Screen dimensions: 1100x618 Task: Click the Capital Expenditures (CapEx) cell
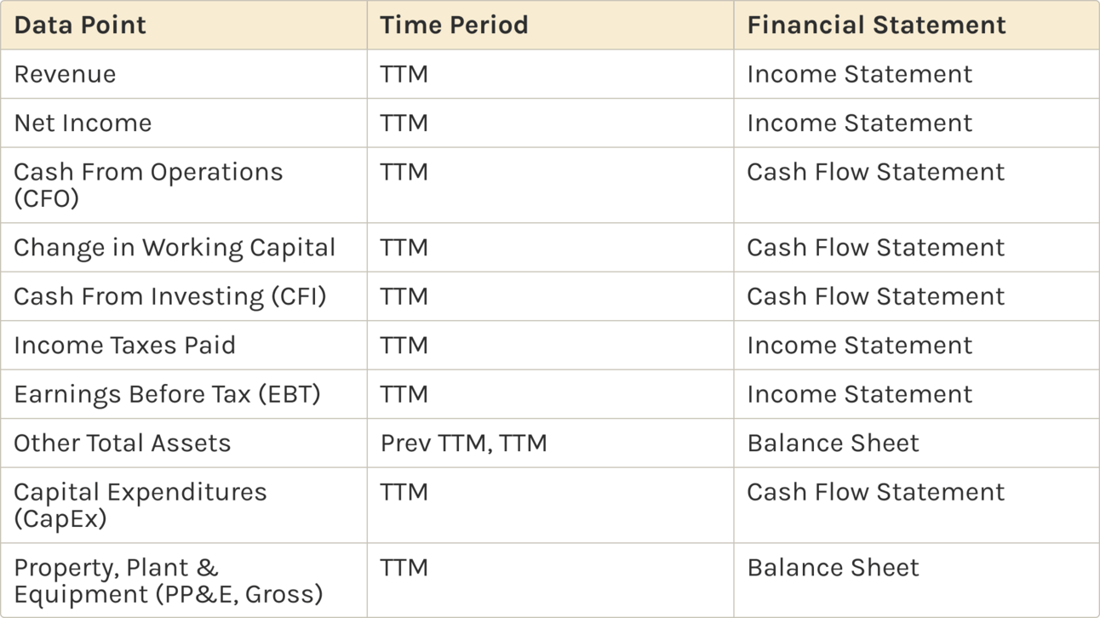tap(184, 506)
